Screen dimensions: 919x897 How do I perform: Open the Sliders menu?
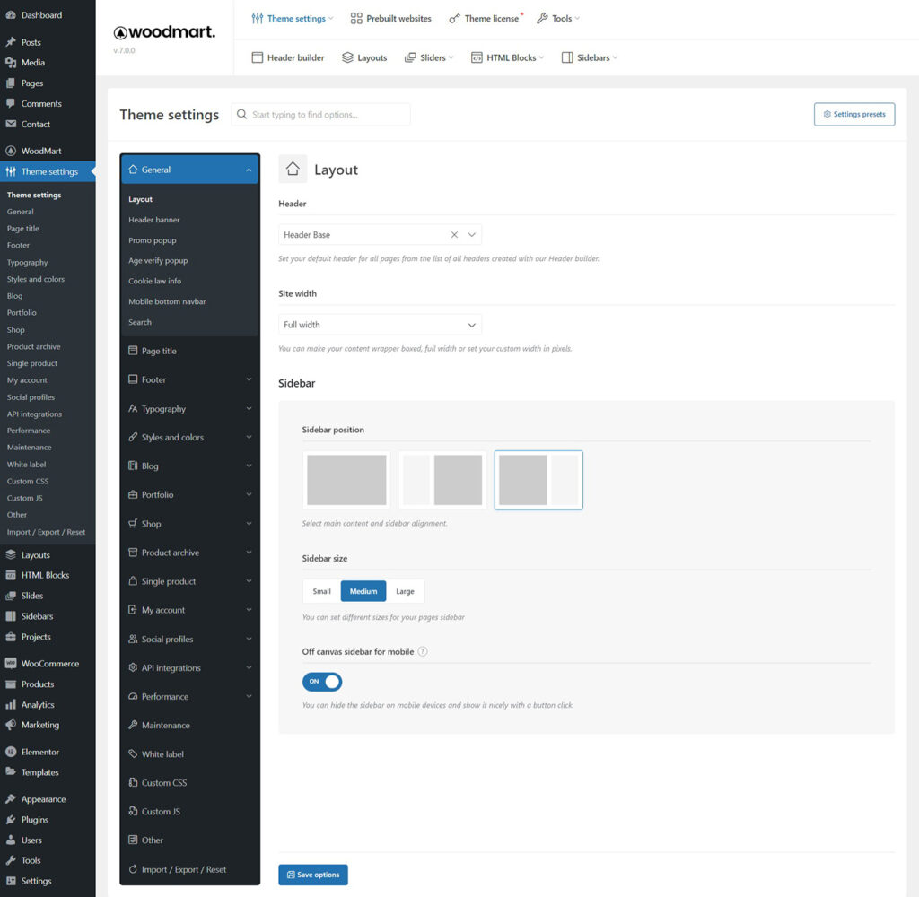tap(429, 57)
